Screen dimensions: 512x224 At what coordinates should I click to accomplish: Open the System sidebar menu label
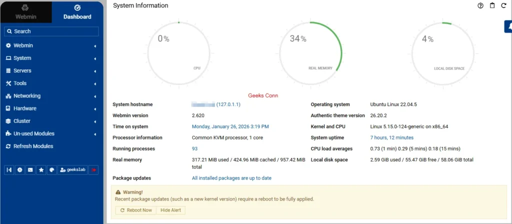[22, 58]
